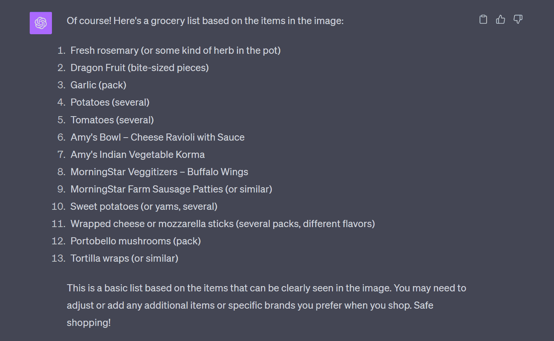Click the intro line "Of course! Here's a grocery list"
The image size is (554, 341).
point(205,21)
